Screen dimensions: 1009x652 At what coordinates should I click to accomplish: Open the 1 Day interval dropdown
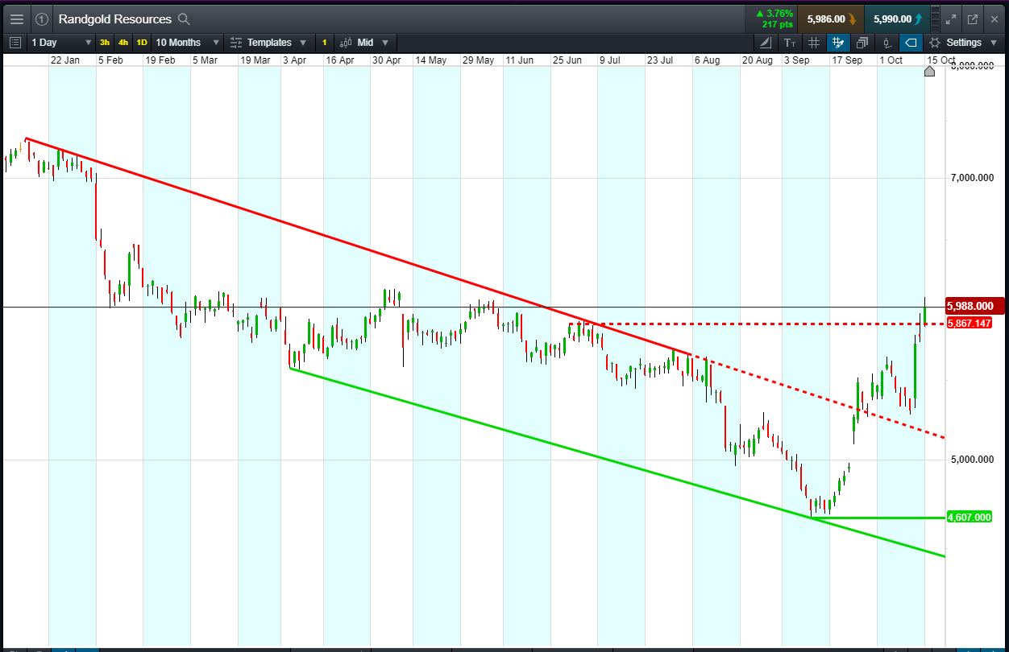(60, 43)
